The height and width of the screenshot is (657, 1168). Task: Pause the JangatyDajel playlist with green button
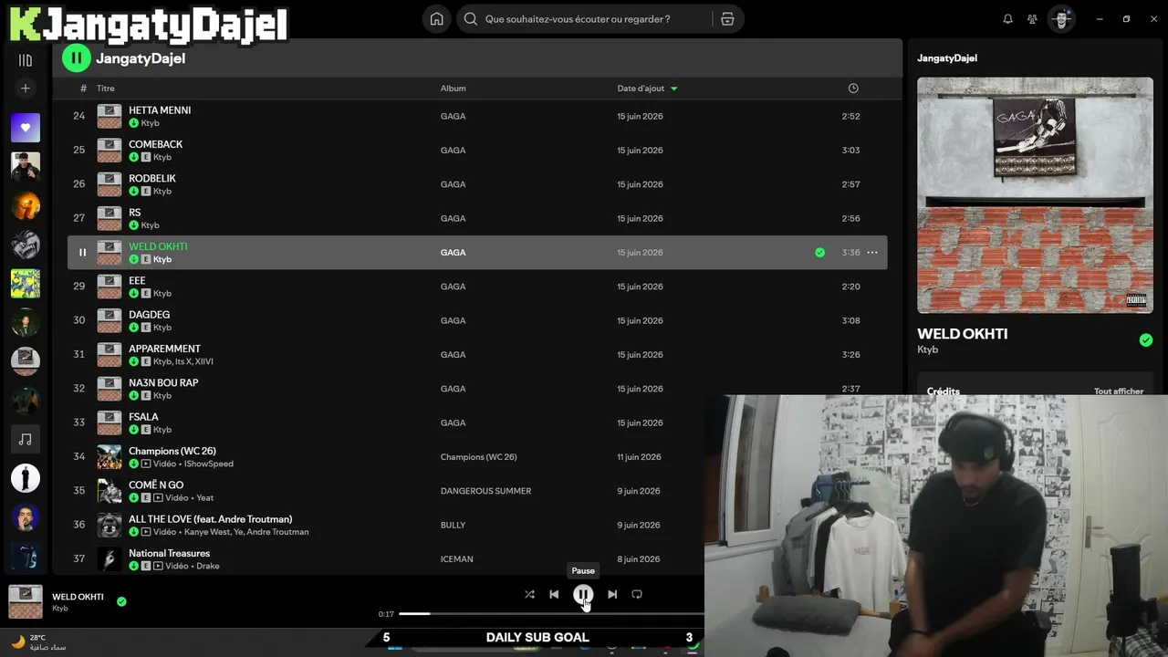(x=77, y=58)
